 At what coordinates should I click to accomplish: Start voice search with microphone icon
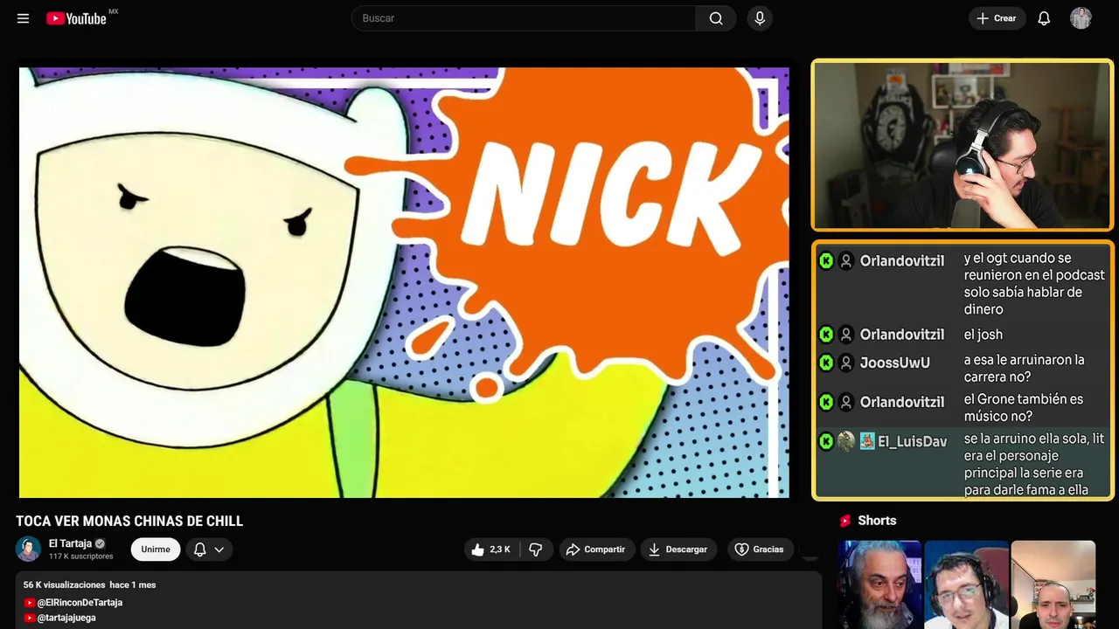coord(760,18)
